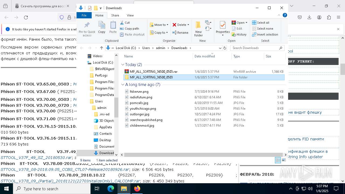
Task: Open Firefox from the taskbar
Action: (137, 189)
